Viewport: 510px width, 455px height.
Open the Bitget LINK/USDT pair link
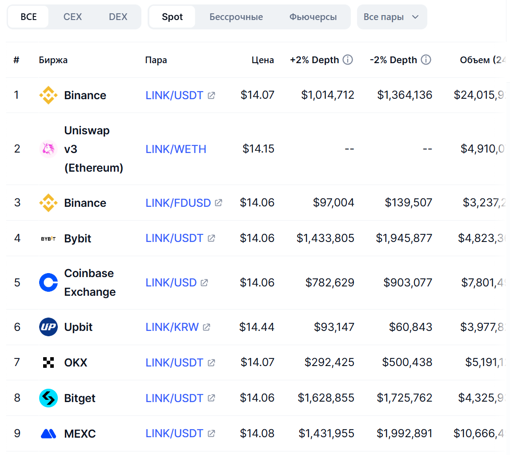tap(174, 398)
